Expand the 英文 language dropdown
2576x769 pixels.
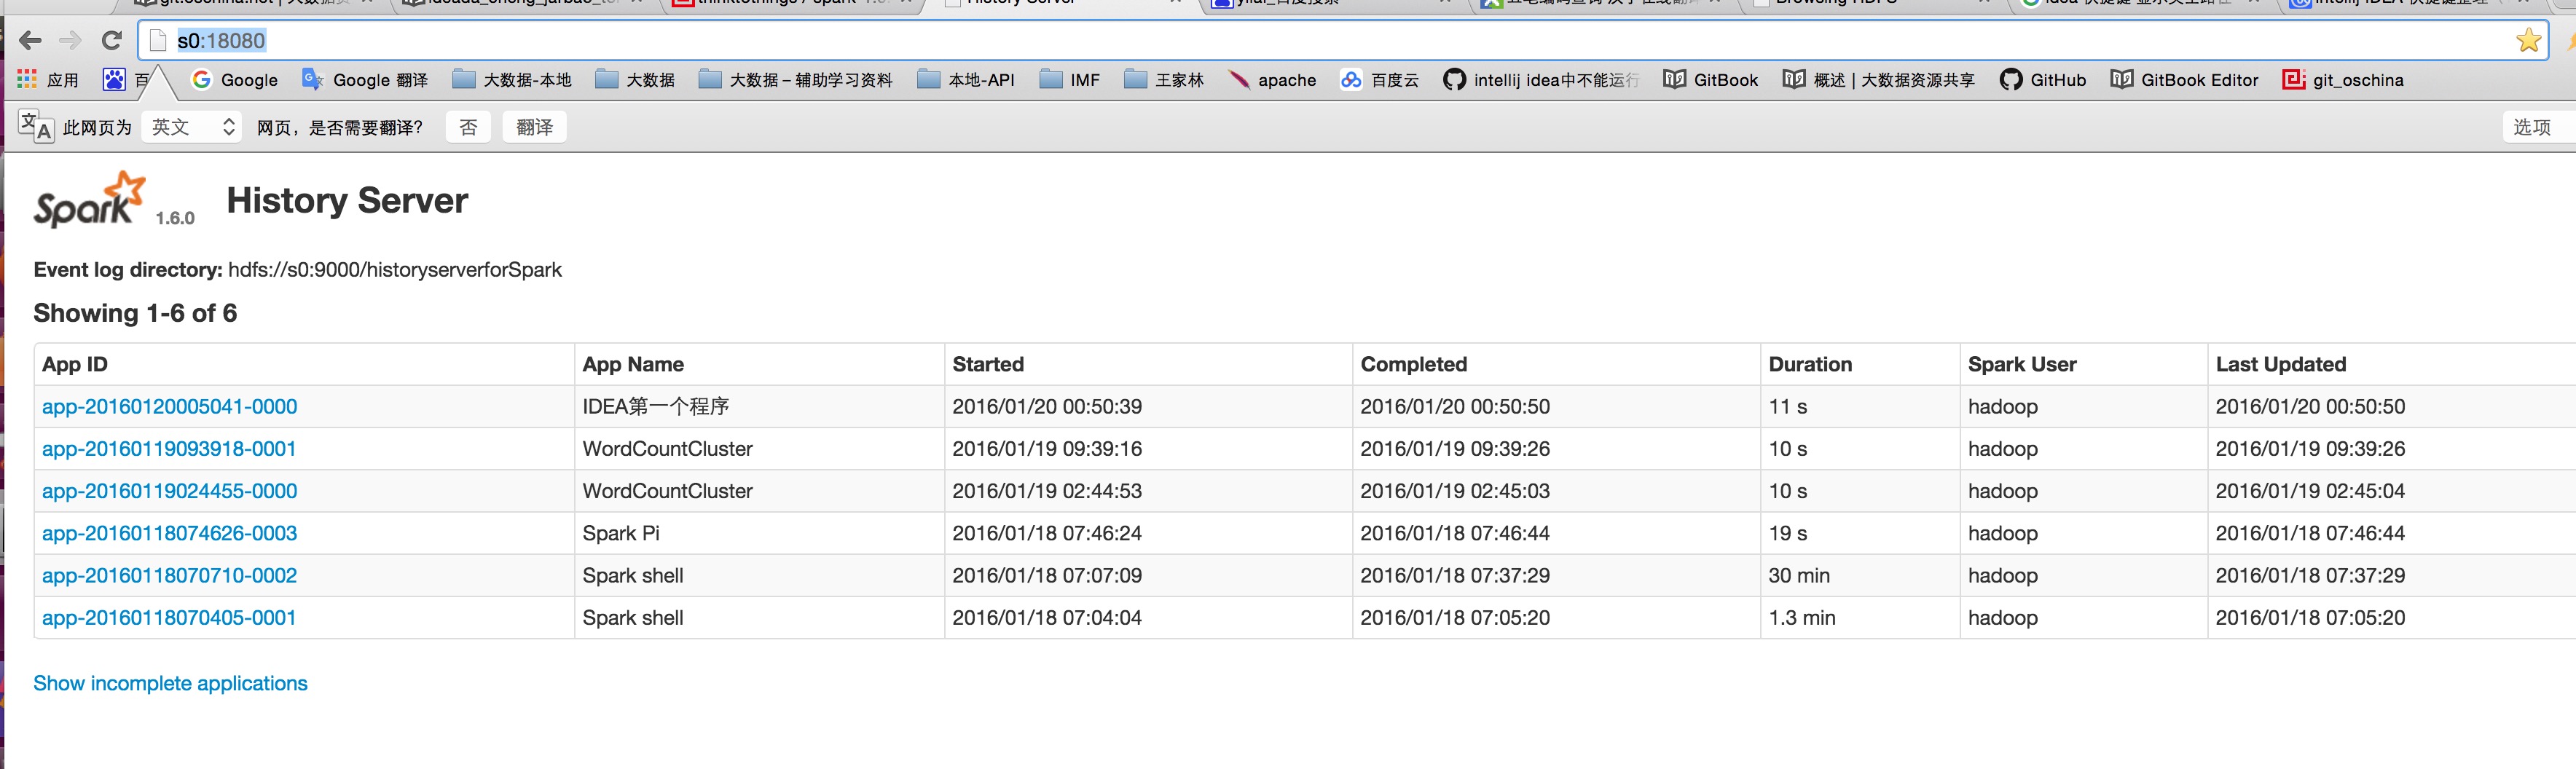coord(191,127)
